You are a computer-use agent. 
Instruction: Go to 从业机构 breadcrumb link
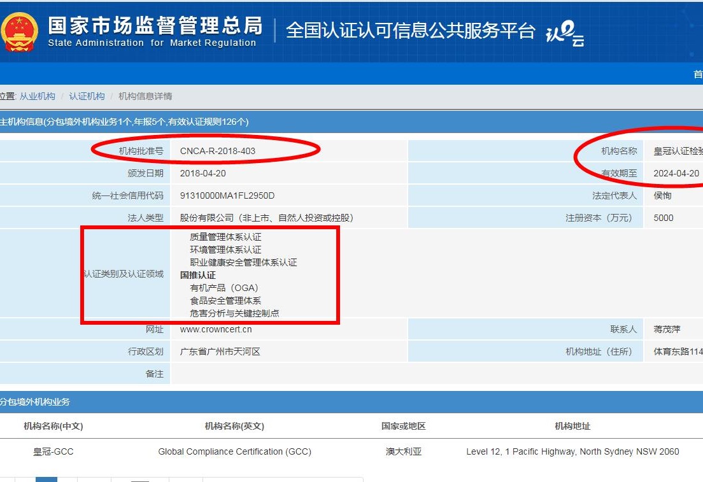pos(37,96)
